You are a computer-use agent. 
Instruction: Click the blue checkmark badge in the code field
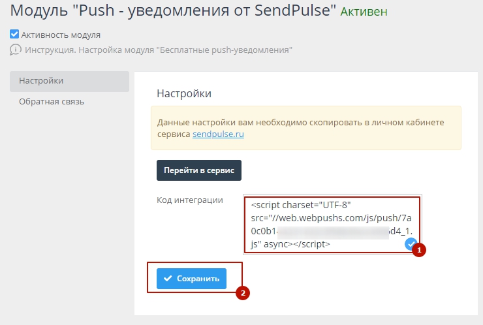pyautogui.click(x=411, y=244)
